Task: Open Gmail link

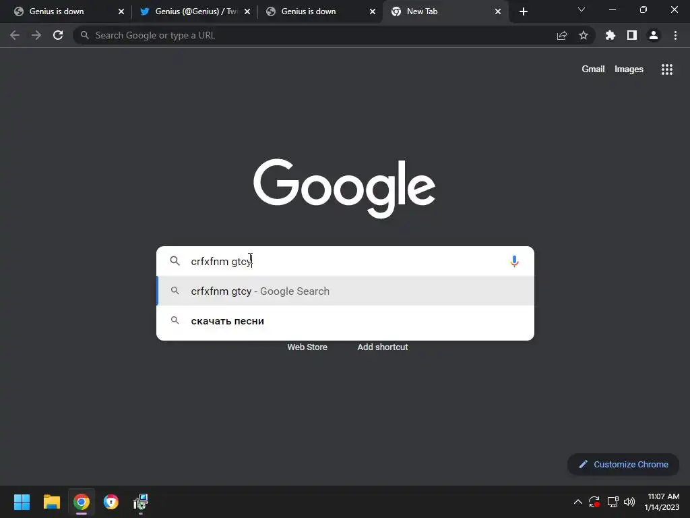Action: click(593, 69)
